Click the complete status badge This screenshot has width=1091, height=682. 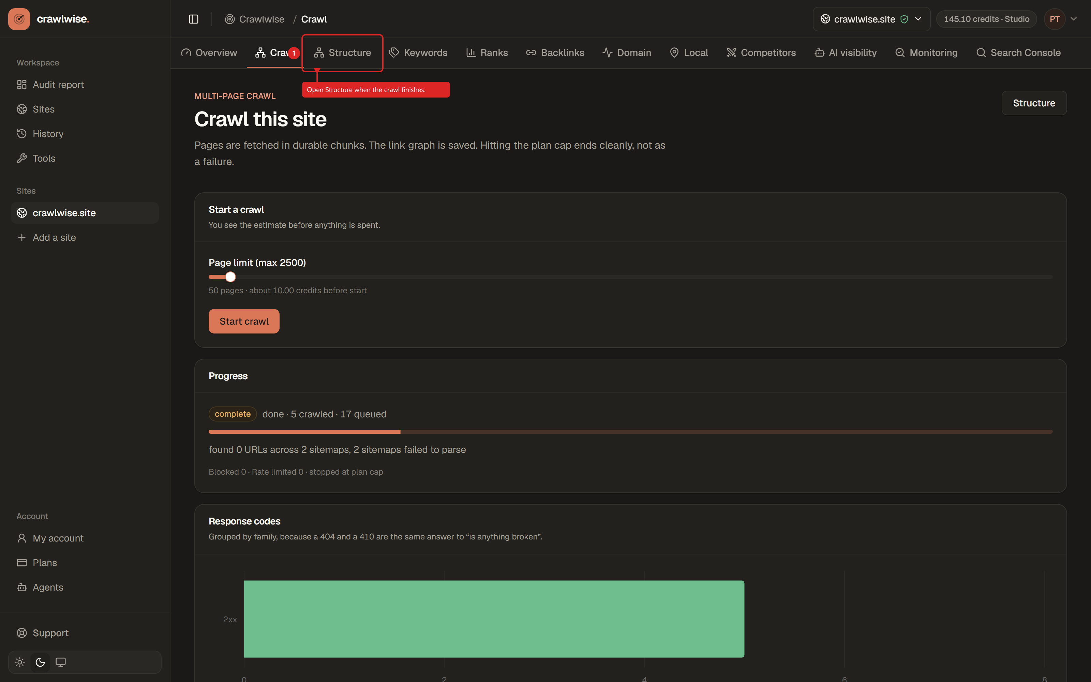[233, 414]
